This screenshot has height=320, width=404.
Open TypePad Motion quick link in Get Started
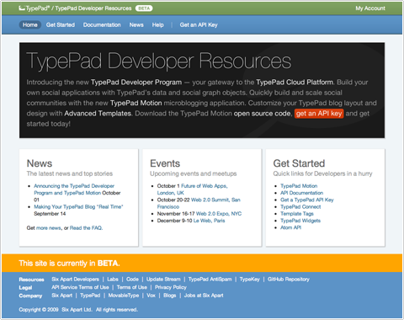coord(299,186)
